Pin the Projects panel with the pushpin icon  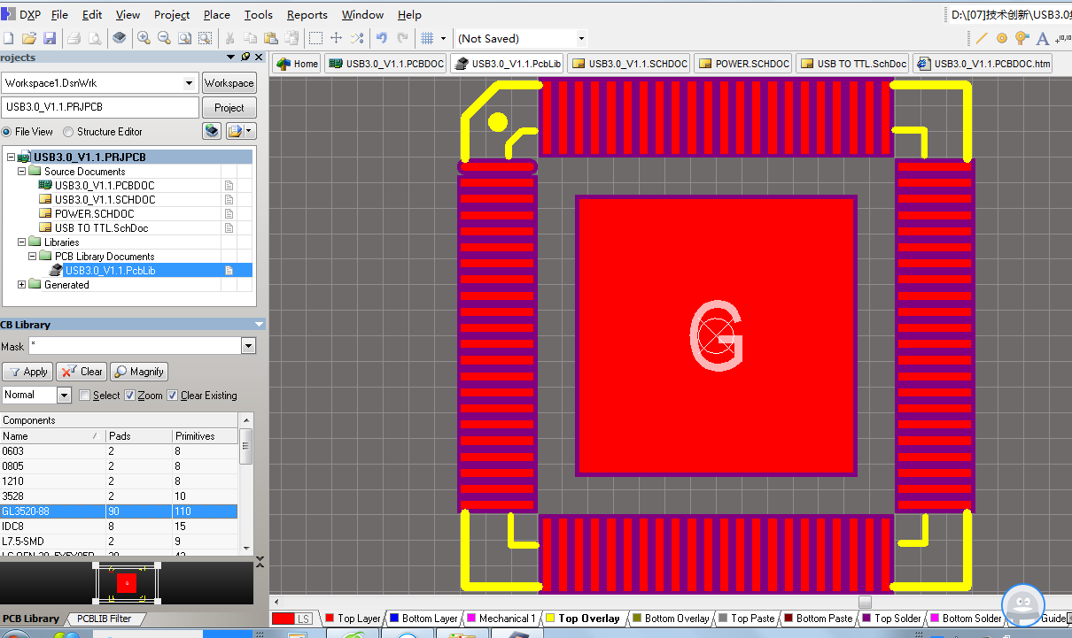[x=245, y=57]
